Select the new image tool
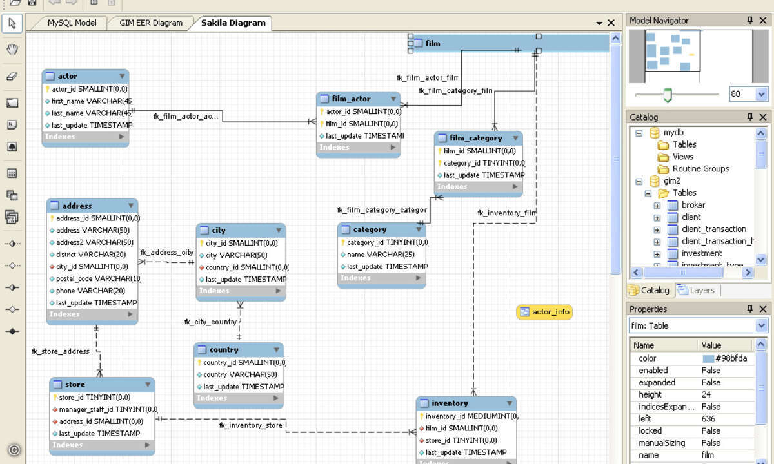This screenshot has width=774, height=464. tap(12, 146)
